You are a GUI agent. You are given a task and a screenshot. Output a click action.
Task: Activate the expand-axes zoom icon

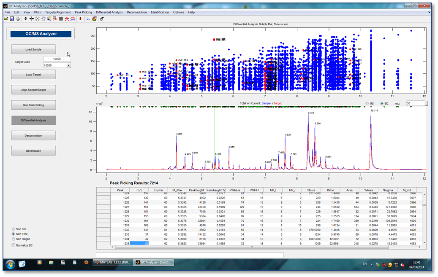click(37, 19)
